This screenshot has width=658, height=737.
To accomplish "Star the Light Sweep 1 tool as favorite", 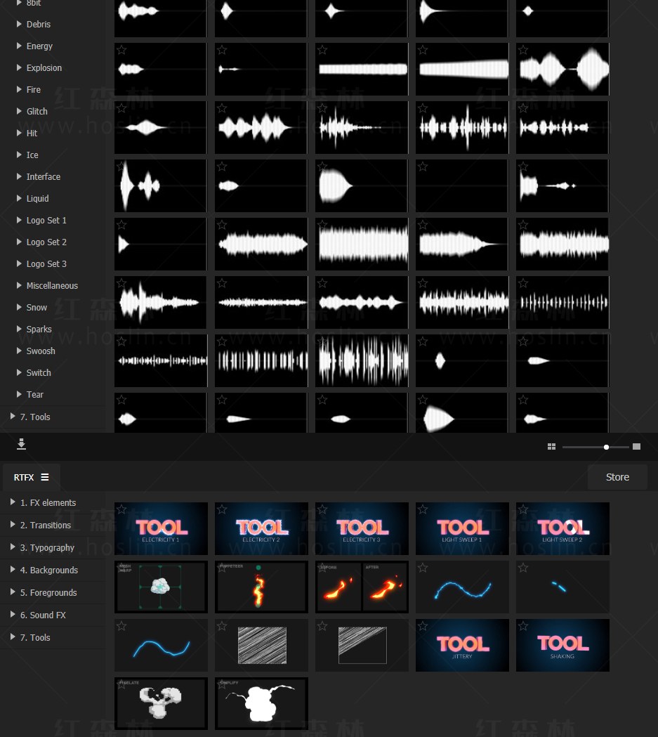I will tap(423, 509).
